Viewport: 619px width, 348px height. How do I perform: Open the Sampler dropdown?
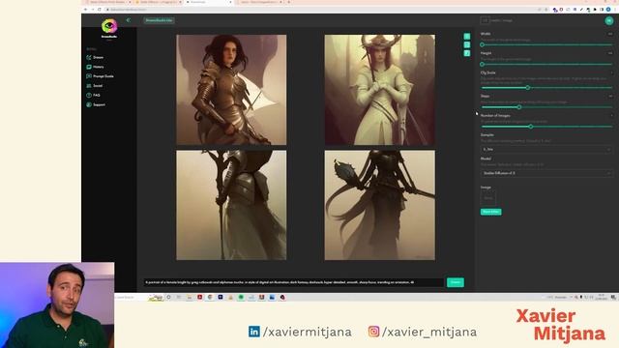546,150
